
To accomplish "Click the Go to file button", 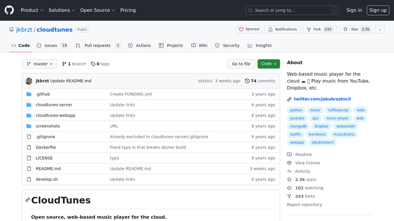I will [x=241, y=64].
